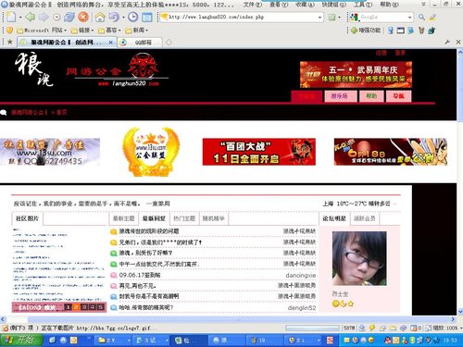Open a new tab with the plus icon
The height and width of the screenshot is (347, 463).
169,43
